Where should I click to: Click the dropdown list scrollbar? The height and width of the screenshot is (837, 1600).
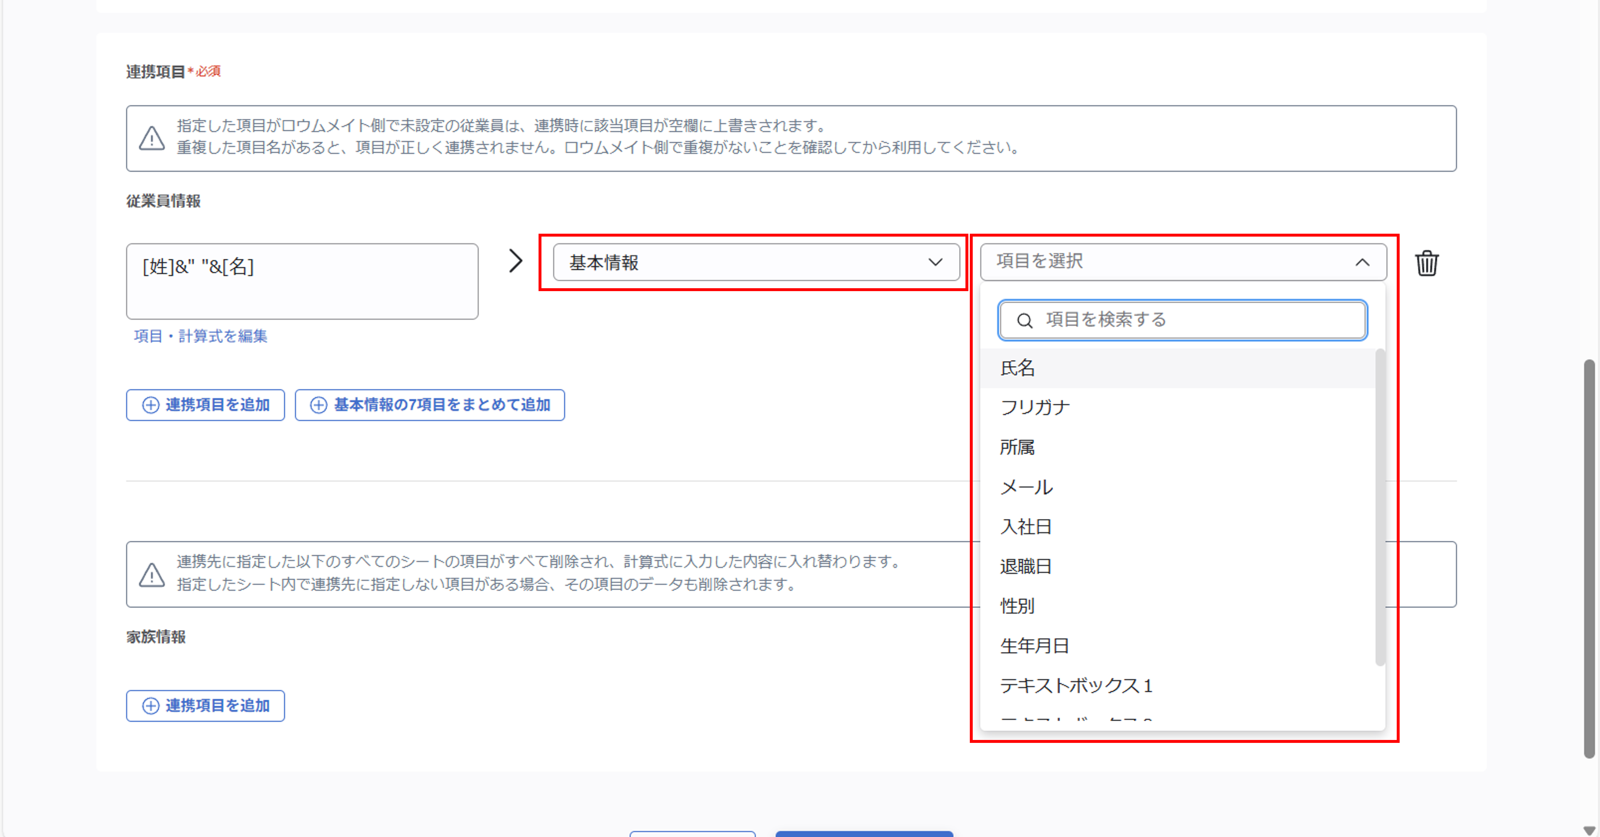[x=1380, y=506]
